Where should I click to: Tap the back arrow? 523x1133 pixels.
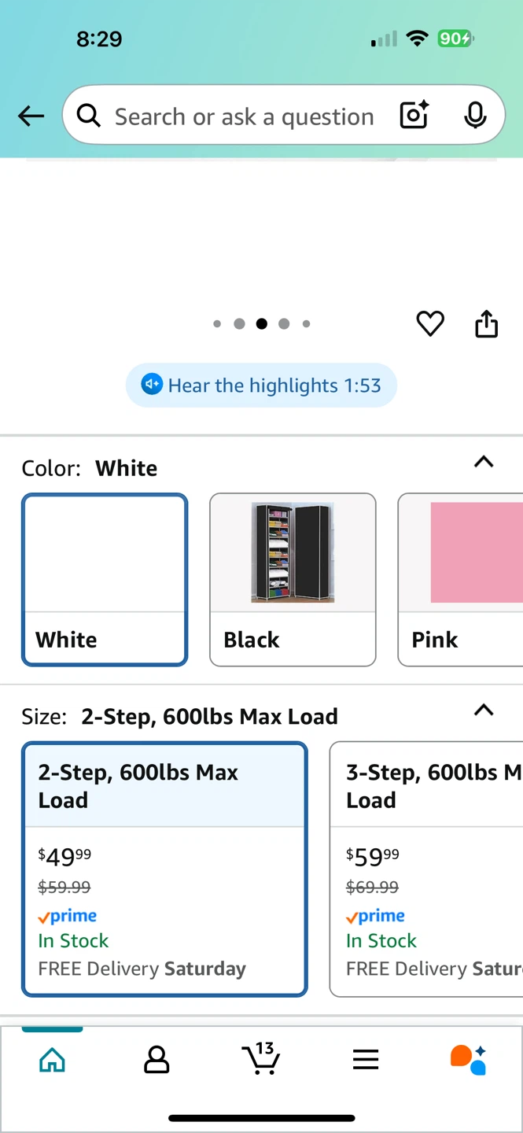pos(31,116)
